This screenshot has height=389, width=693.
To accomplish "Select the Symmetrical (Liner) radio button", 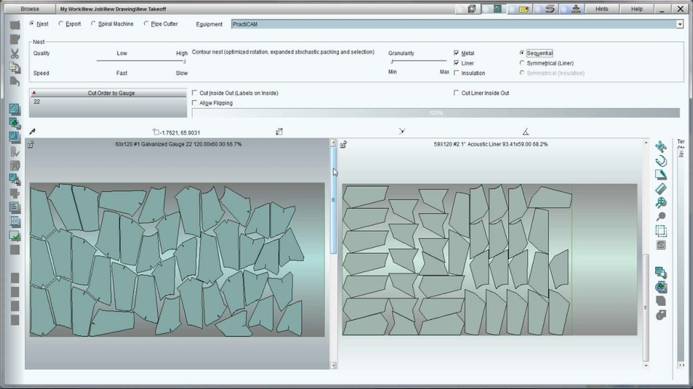I will coord(522,63).
